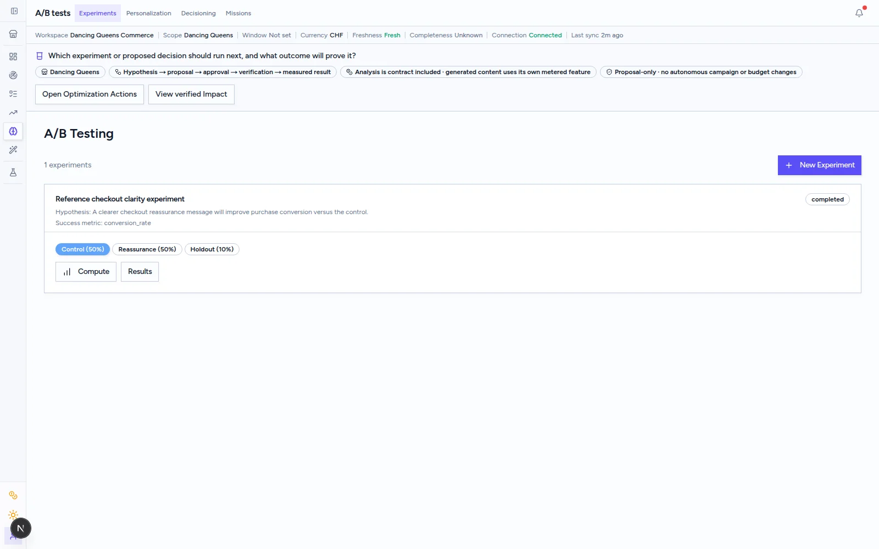Open the lab flask sidebar icon

click(13, 172)
